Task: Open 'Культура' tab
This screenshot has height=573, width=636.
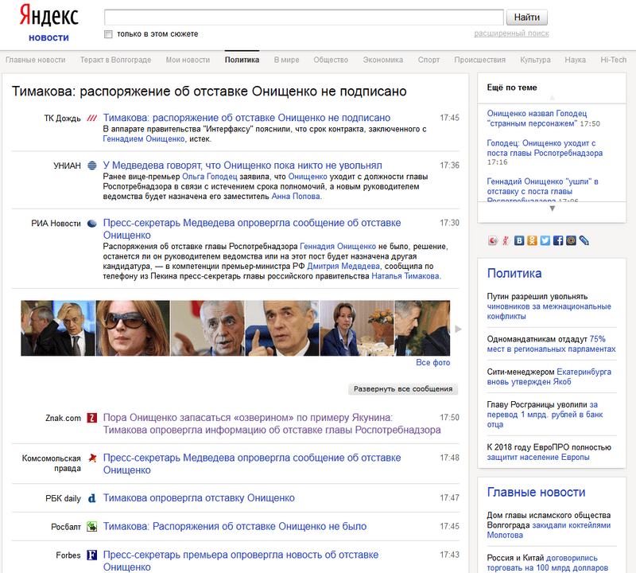Action: point(535,60)
